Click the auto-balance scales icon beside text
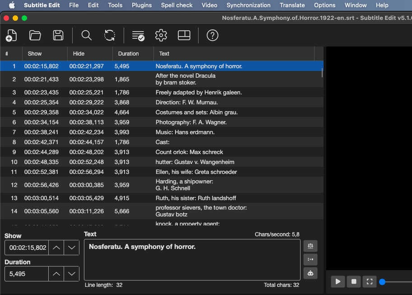 tap(310, 246)
